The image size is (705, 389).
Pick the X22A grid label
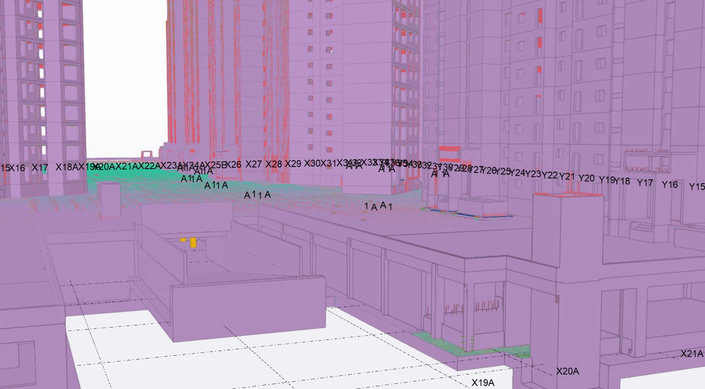tap(150, 166)
